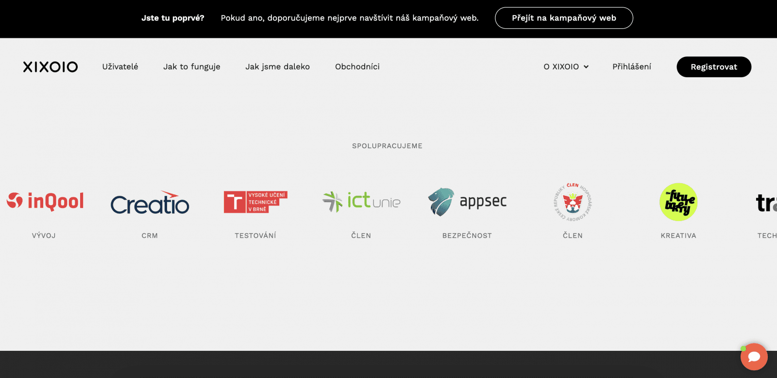Click the Registrovat button

(x=714, y=67)
